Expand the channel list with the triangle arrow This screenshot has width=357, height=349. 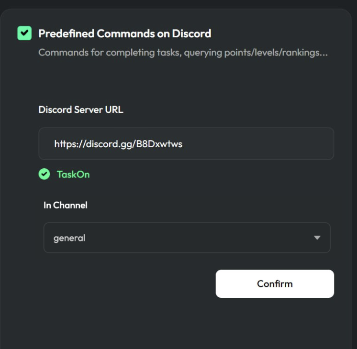pyautogui.click(x=317, y=238)
